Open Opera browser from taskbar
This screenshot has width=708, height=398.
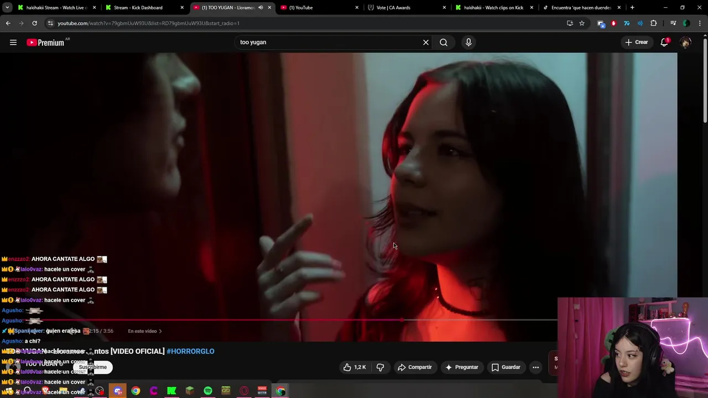pyautogui.click(x=244, y=391)
